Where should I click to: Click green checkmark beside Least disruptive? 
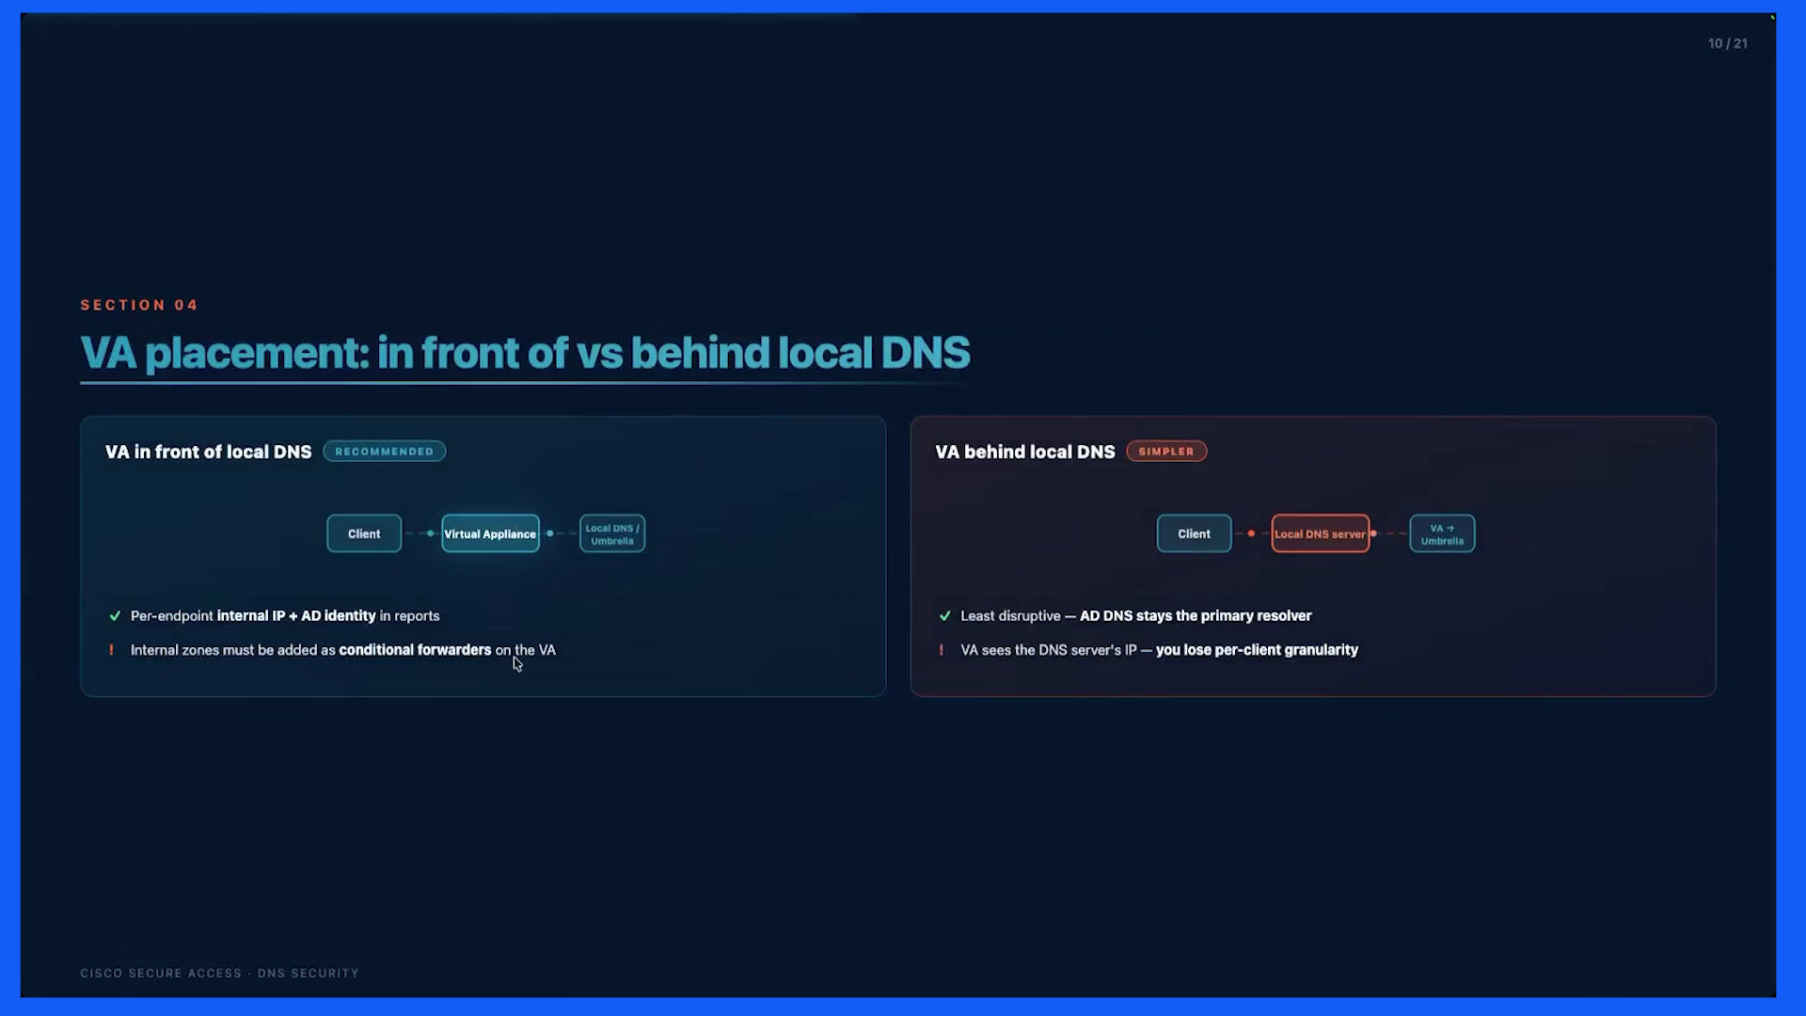click(944, 616)
